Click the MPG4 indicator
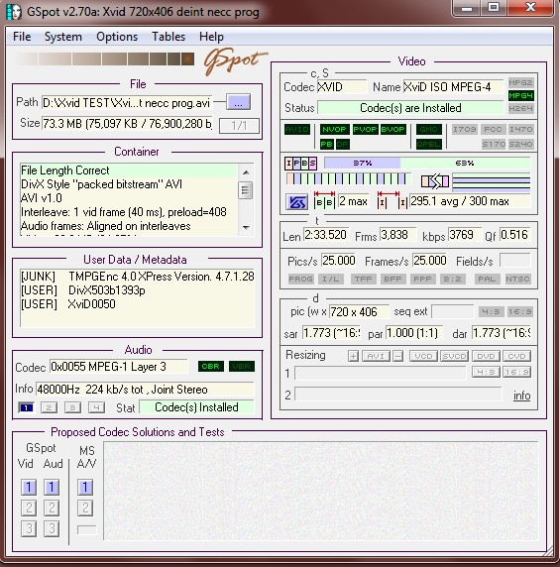This screenshot has width=560, height=567. tap(520, 95)
